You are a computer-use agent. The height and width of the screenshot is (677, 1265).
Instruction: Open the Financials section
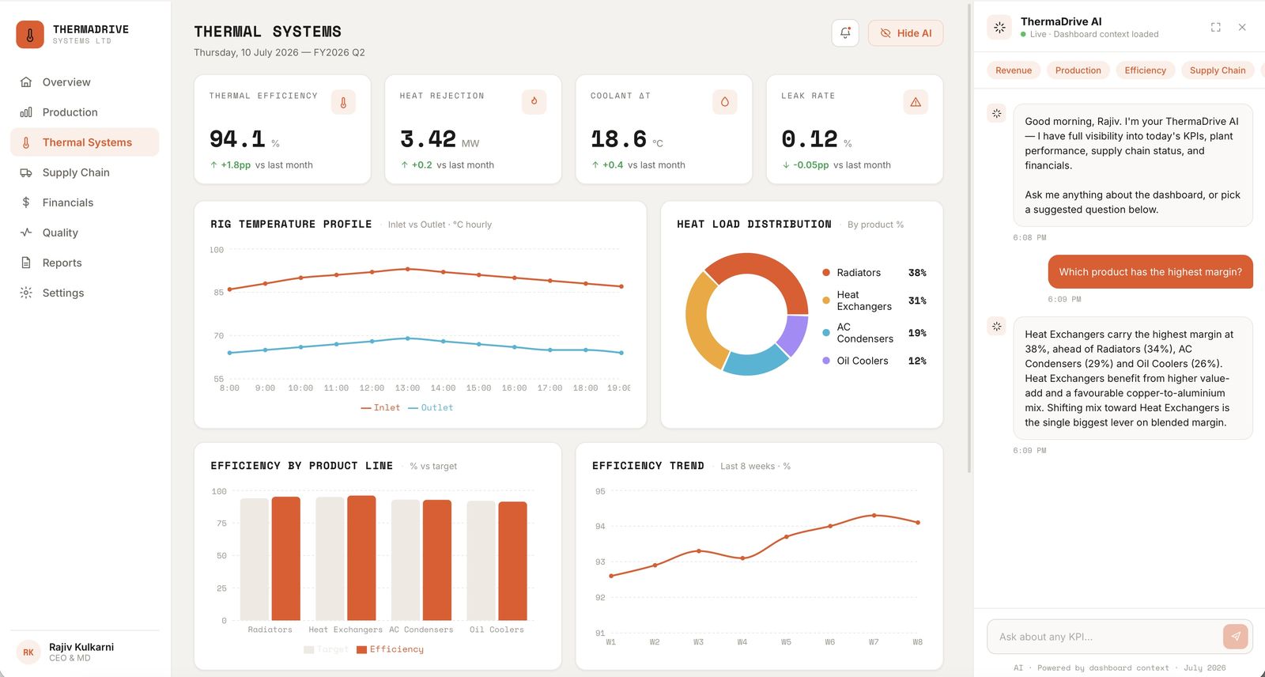click(85, 202)
